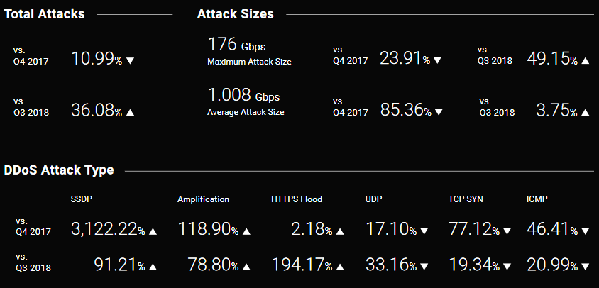The image size is (599, 288).
Task: Click the up triangle next to 49.15%
Action: click(585, 60)
